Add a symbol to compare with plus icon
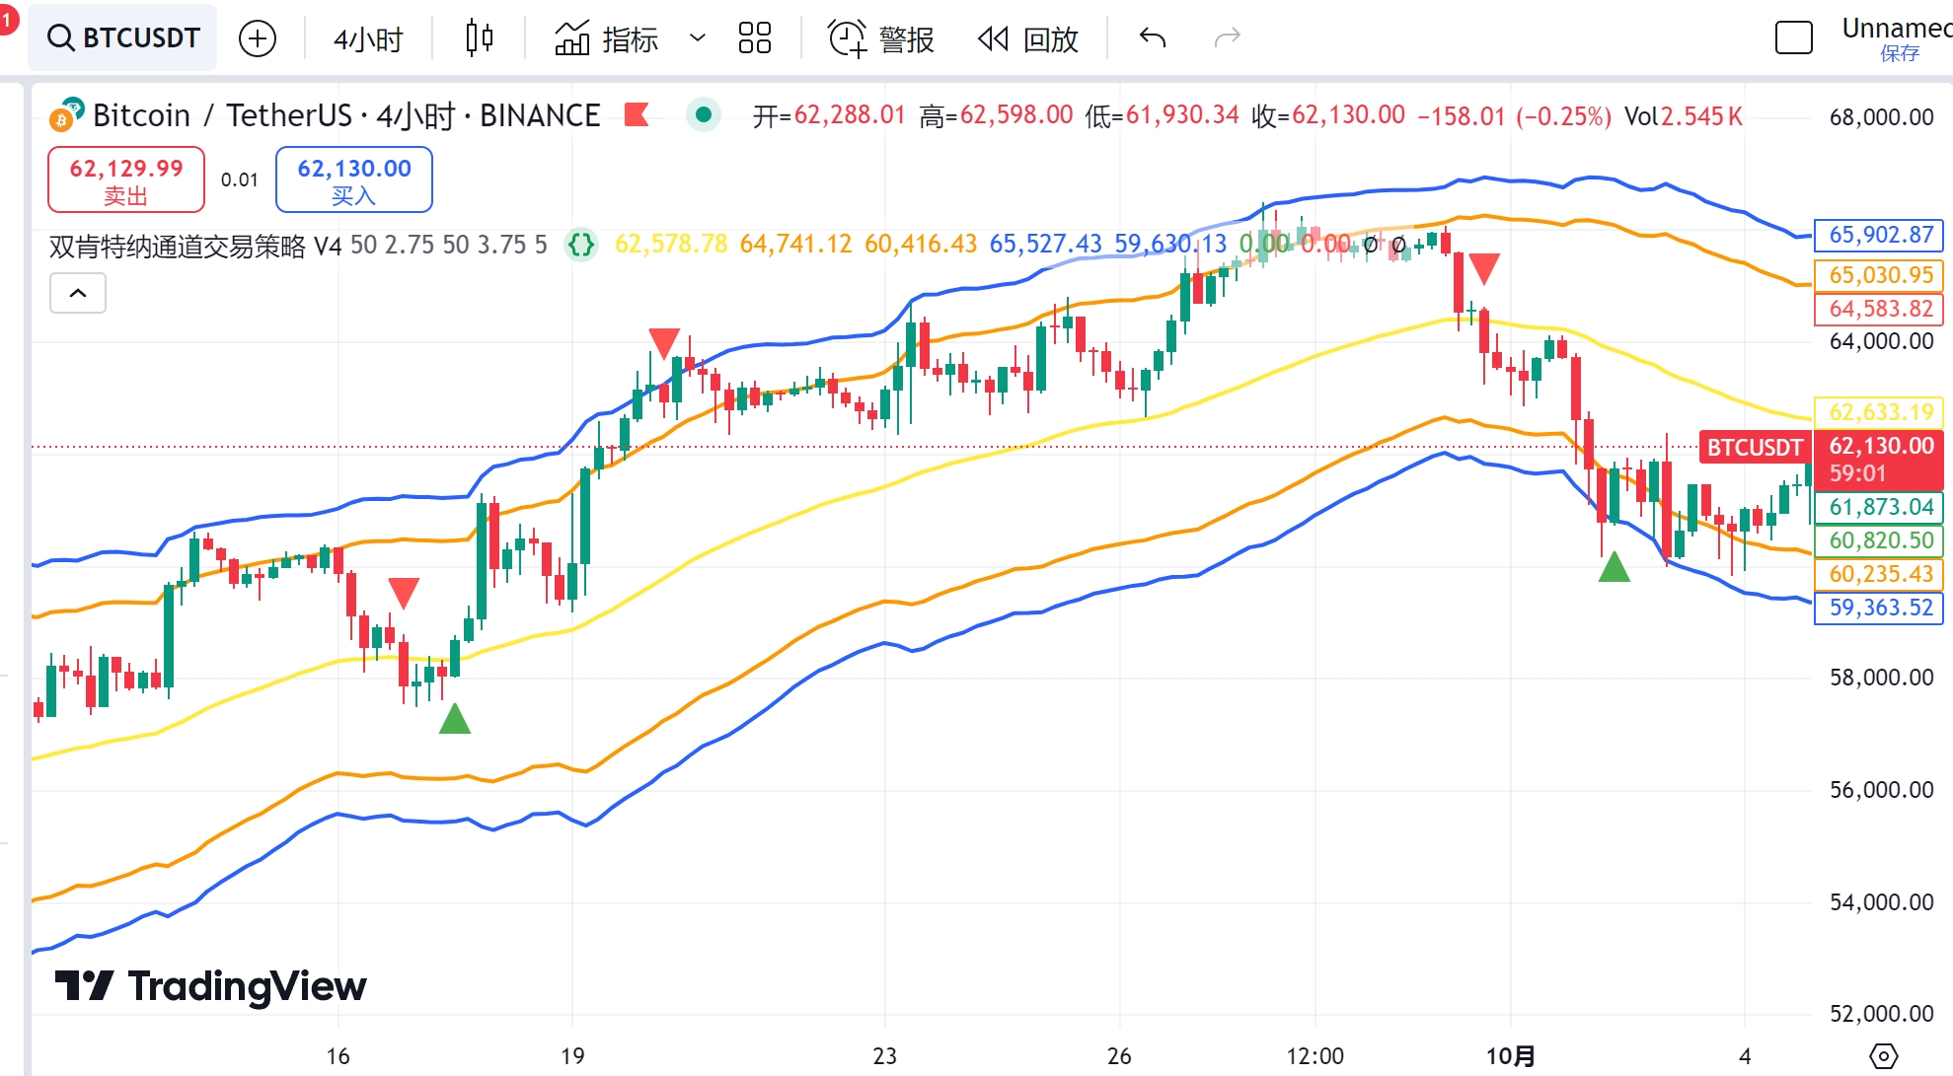The height and width of the screenshot is (1076, 1953). tap(258, 38)
